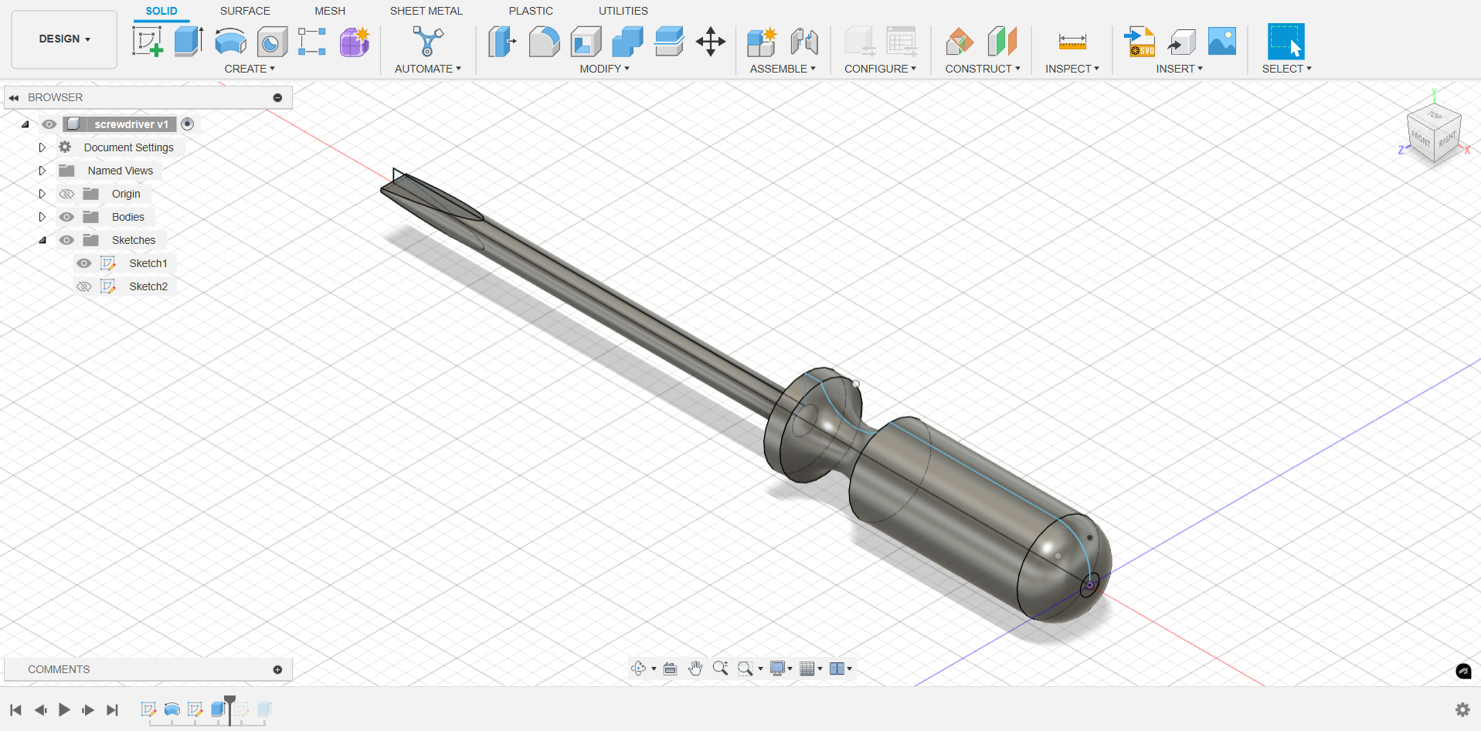This screenshot has width=1481, height=731.
Task: Open the DESIGN workspace dropdown
Action: pos(64,39)
